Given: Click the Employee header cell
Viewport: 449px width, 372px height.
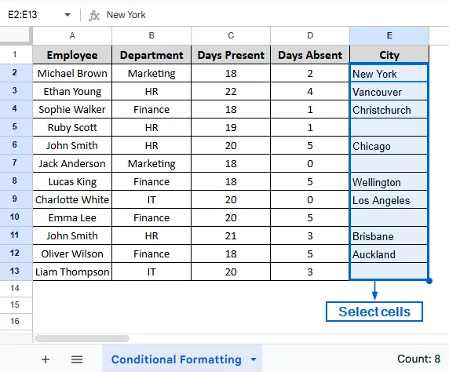Looking at the screenshot, I should pos(72,55).
